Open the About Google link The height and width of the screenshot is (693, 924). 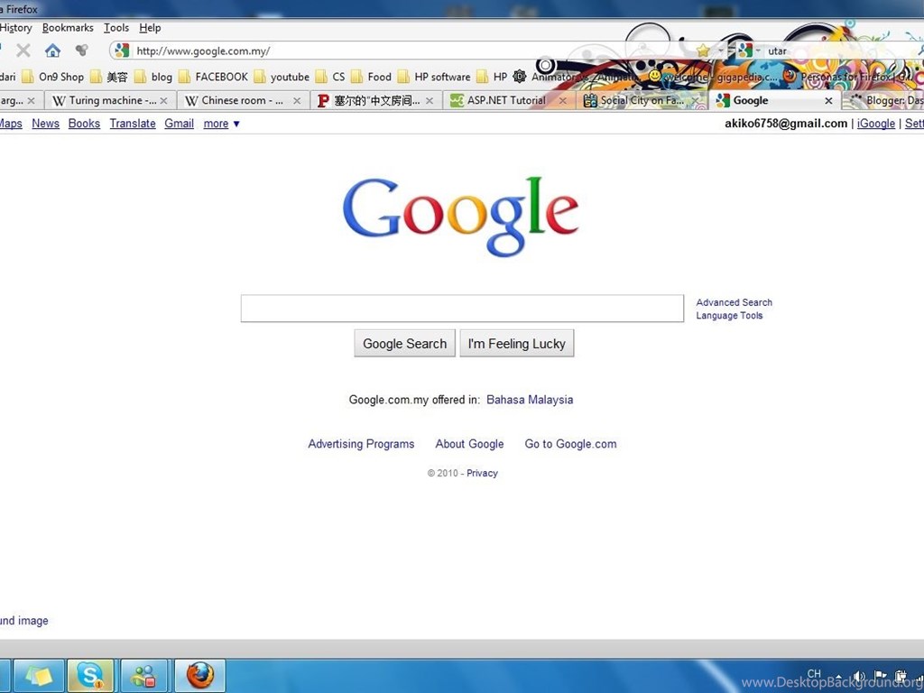(x=469, y=444)
